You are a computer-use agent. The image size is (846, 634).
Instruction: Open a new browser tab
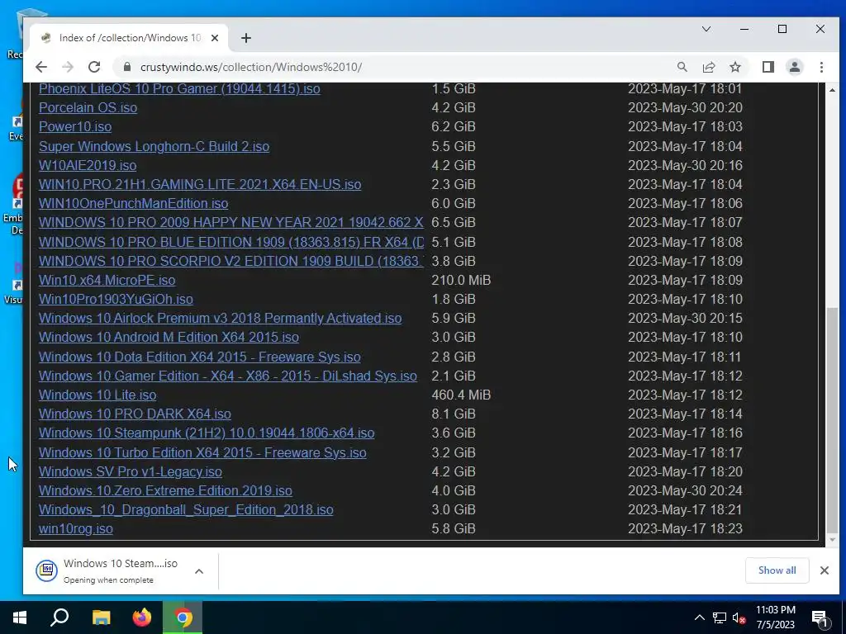[246, 38]
